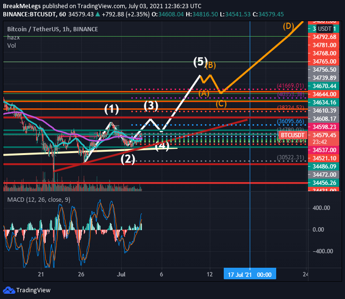345x299 pixels.
Task: Click the C:34579.45 close value
Action: coord(268,14)
